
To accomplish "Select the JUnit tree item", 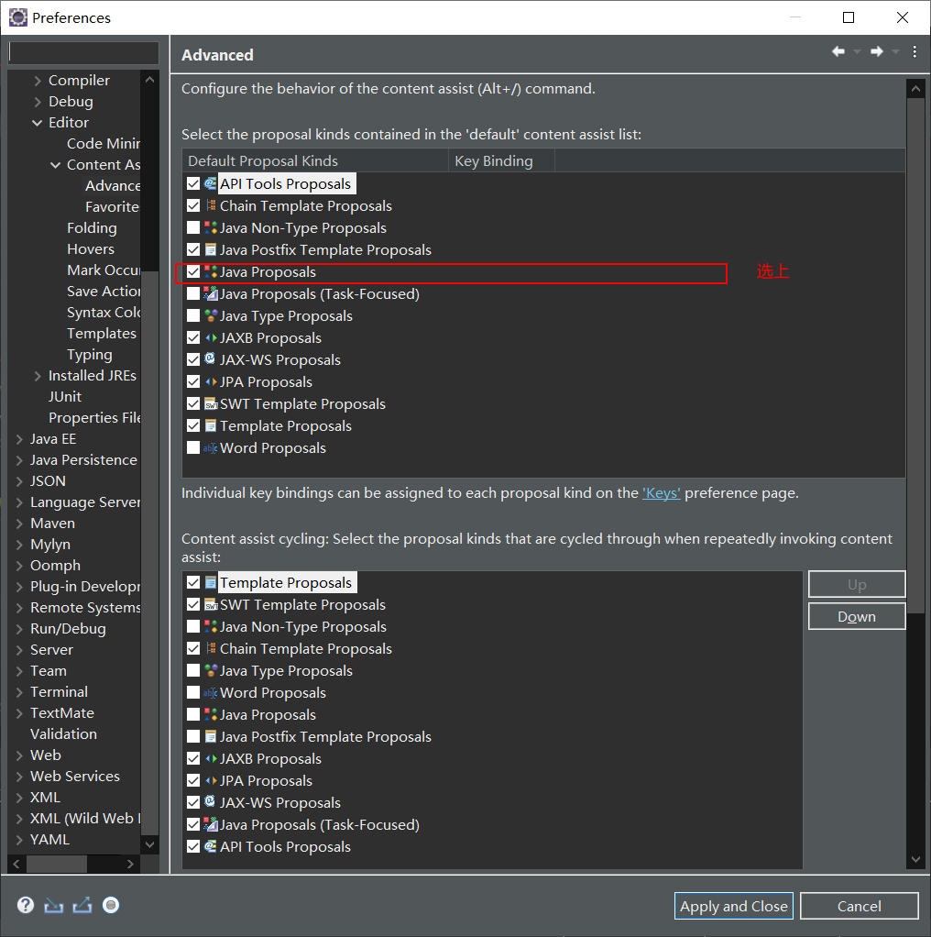I will point(65,397).
